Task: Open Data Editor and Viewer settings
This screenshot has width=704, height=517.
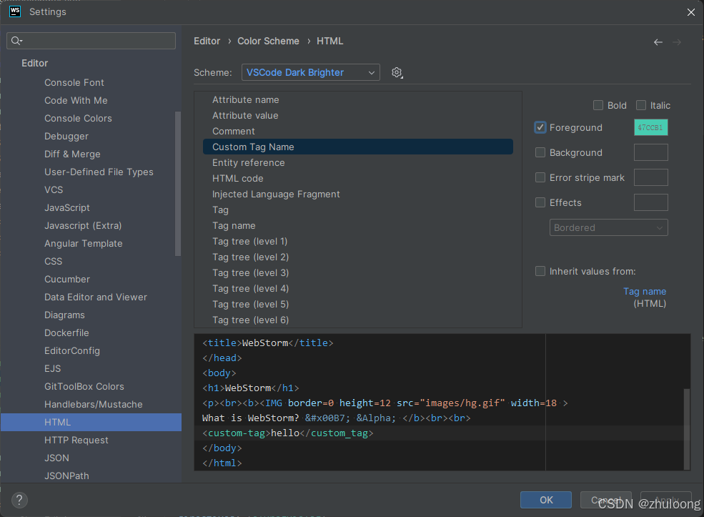Action: tap(96, 297)
